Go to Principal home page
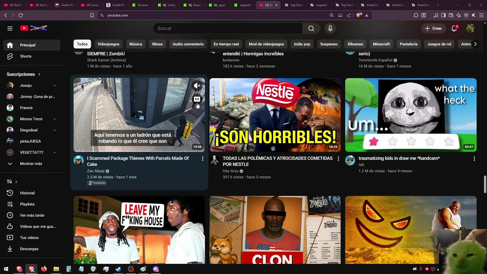Screen dimensions: 487x274 click(x=32, y=45)
